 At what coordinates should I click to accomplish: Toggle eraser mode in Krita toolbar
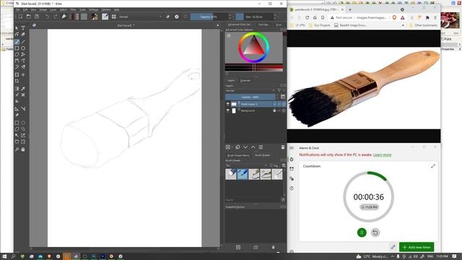(x=168, y=17)
